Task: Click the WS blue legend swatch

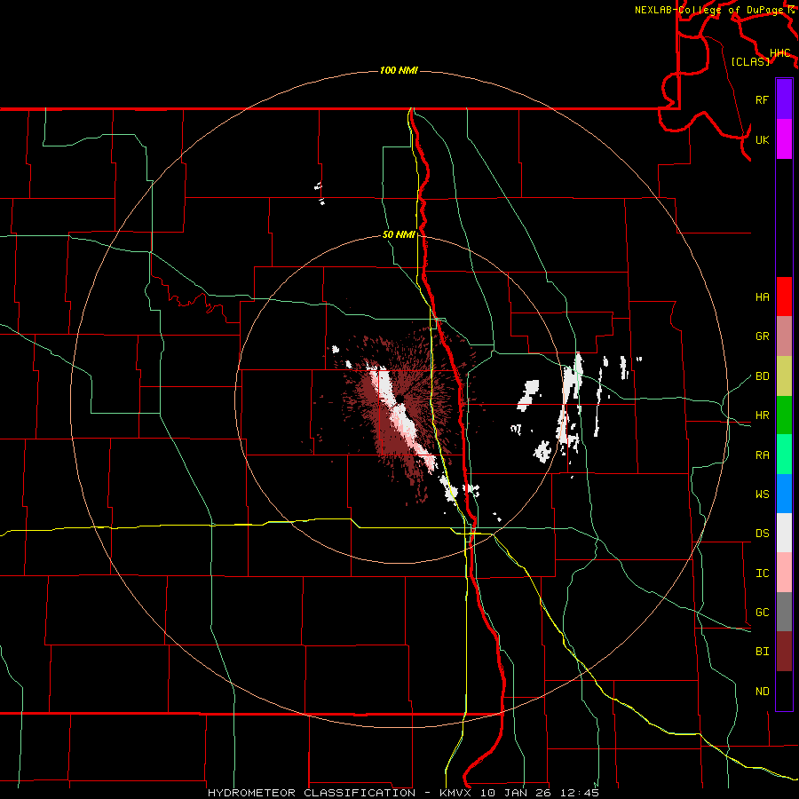Action: [784, 494]
